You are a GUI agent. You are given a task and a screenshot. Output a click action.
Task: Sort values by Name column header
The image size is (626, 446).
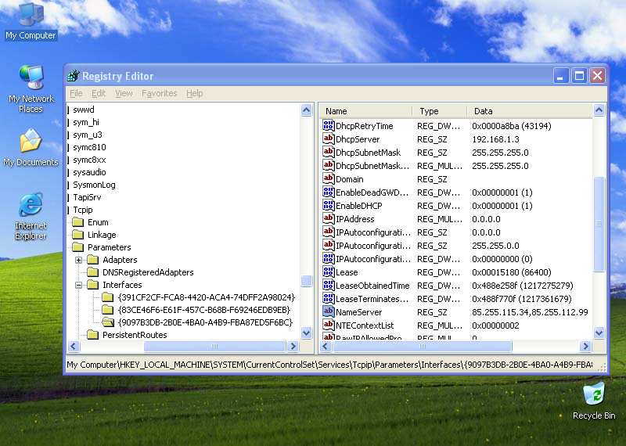(x=366, y=111)
